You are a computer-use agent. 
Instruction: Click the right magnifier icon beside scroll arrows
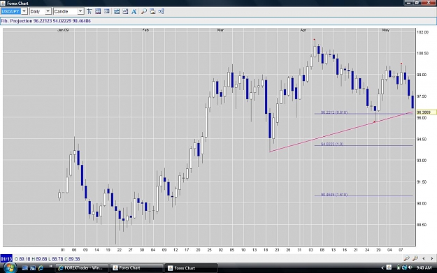(x=415, y=258)
